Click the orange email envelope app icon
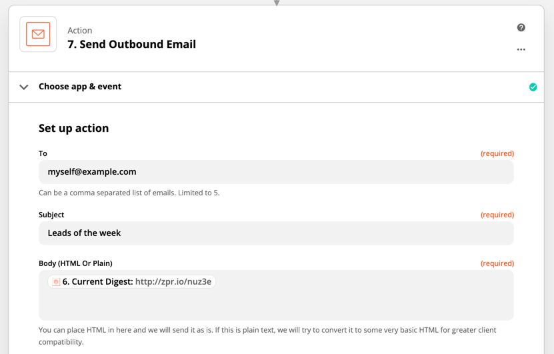This screenshot has width=554, height=354. pyautogui.click(x=38, y=34)
